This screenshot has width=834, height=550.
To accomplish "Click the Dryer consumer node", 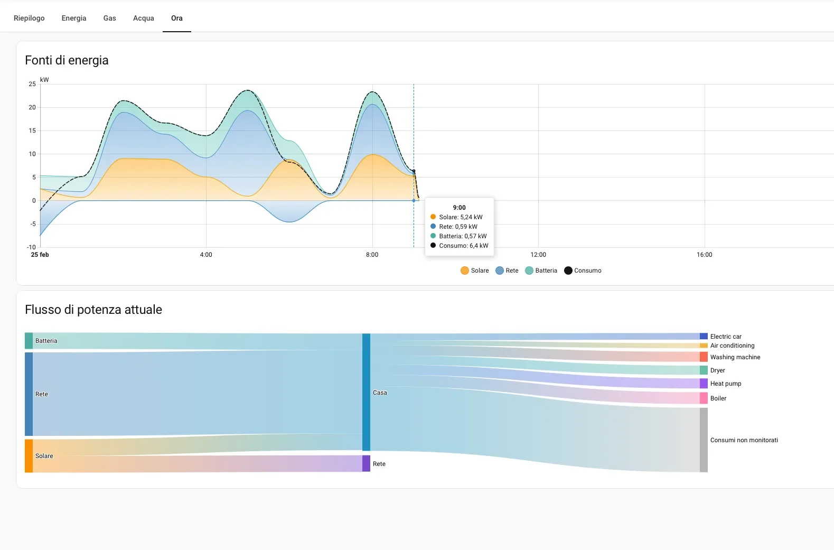I will click(704, 370).
